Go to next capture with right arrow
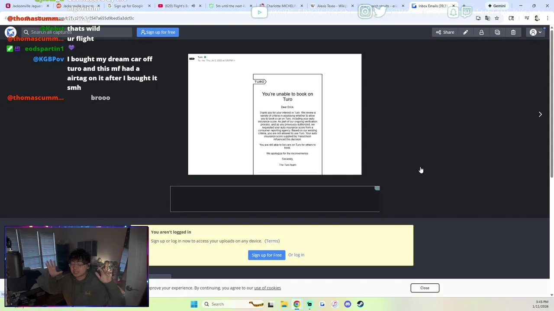554x311 pixels. [x=540, y=114]
